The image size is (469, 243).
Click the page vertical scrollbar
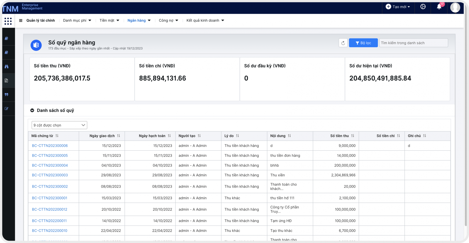click(x=466, y=120)
